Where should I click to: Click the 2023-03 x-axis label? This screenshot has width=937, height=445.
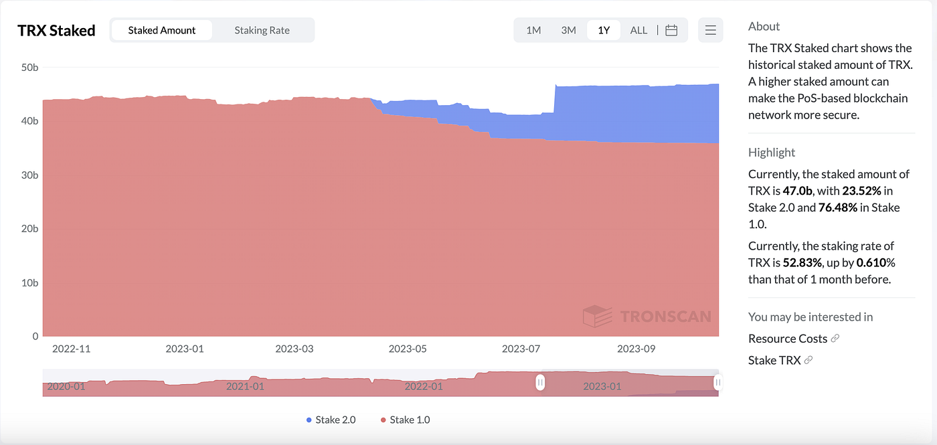tap(294, 349)
